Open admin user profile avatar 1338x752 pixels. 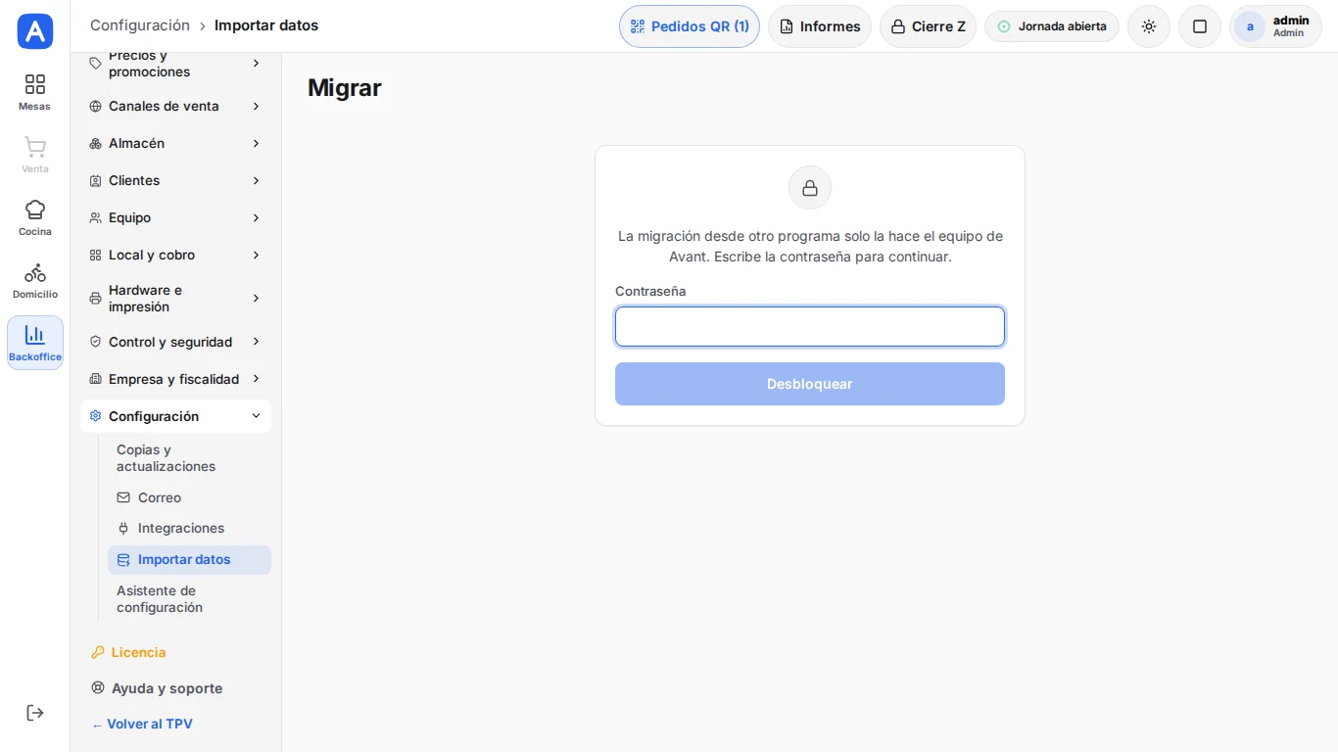[1250, 26]
